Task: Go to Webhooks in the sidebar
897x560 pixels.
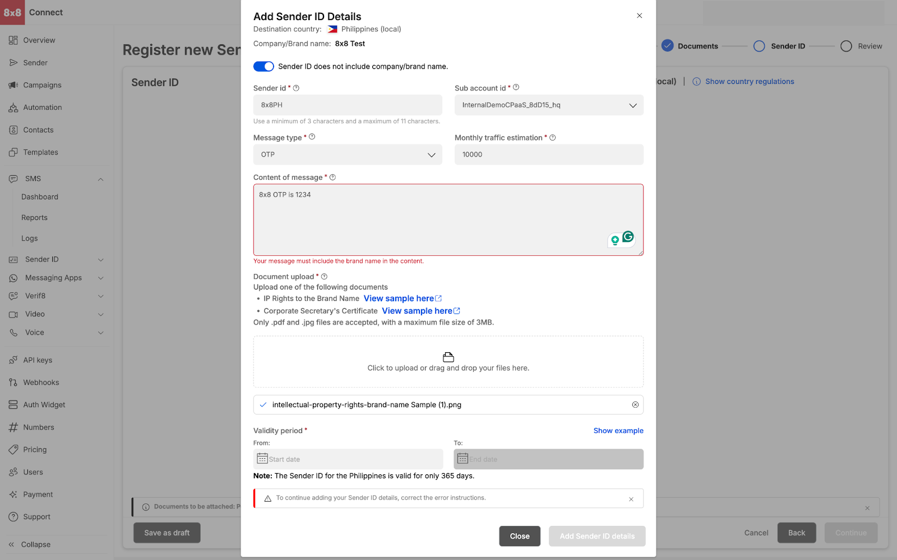Action: click(41, 382)
